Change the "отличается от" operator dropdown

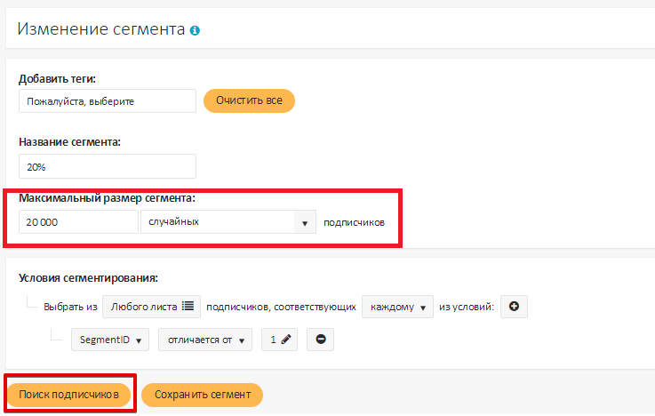tap(205, 340)
